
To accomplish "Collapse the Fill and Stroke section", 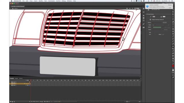I will coord(146,14).
